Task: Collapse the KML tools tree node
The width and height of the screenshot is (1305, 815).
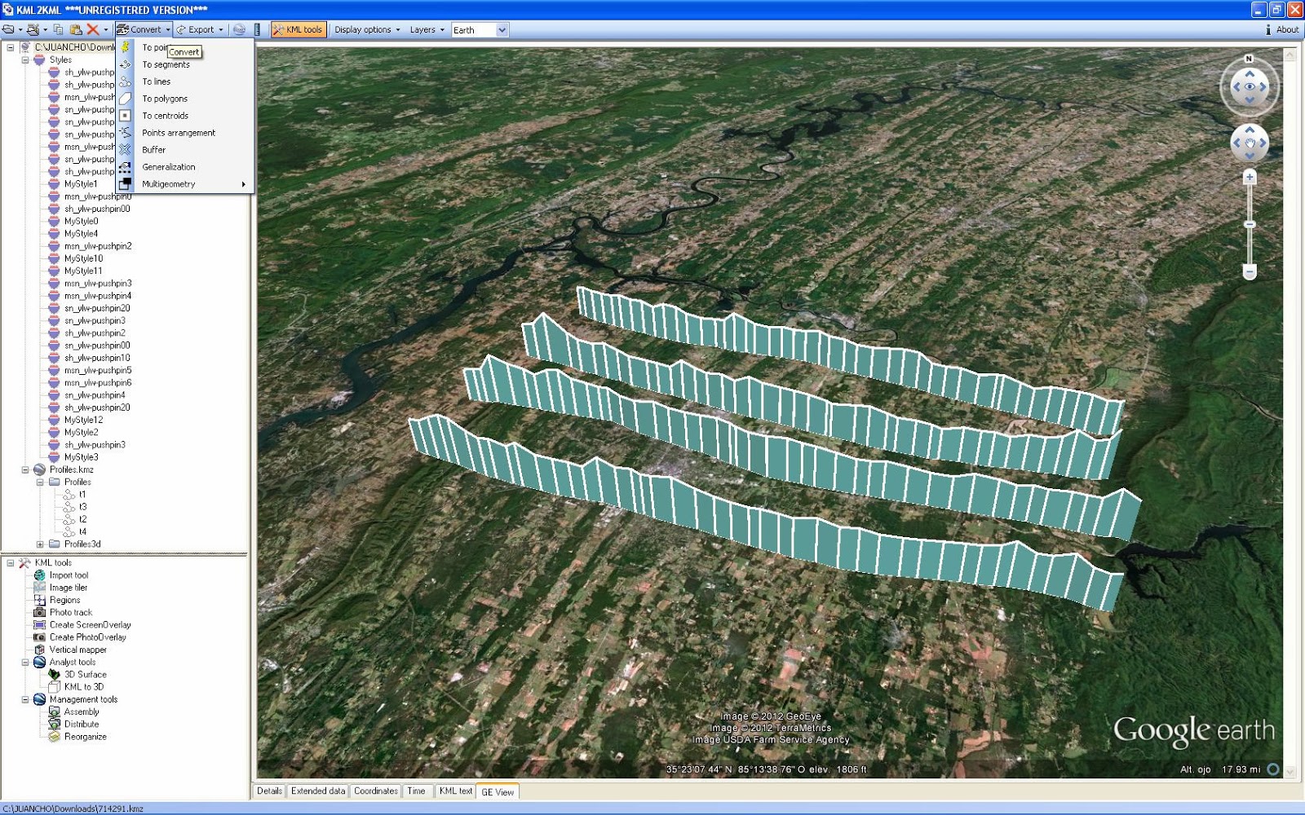Action: (10, 563)
